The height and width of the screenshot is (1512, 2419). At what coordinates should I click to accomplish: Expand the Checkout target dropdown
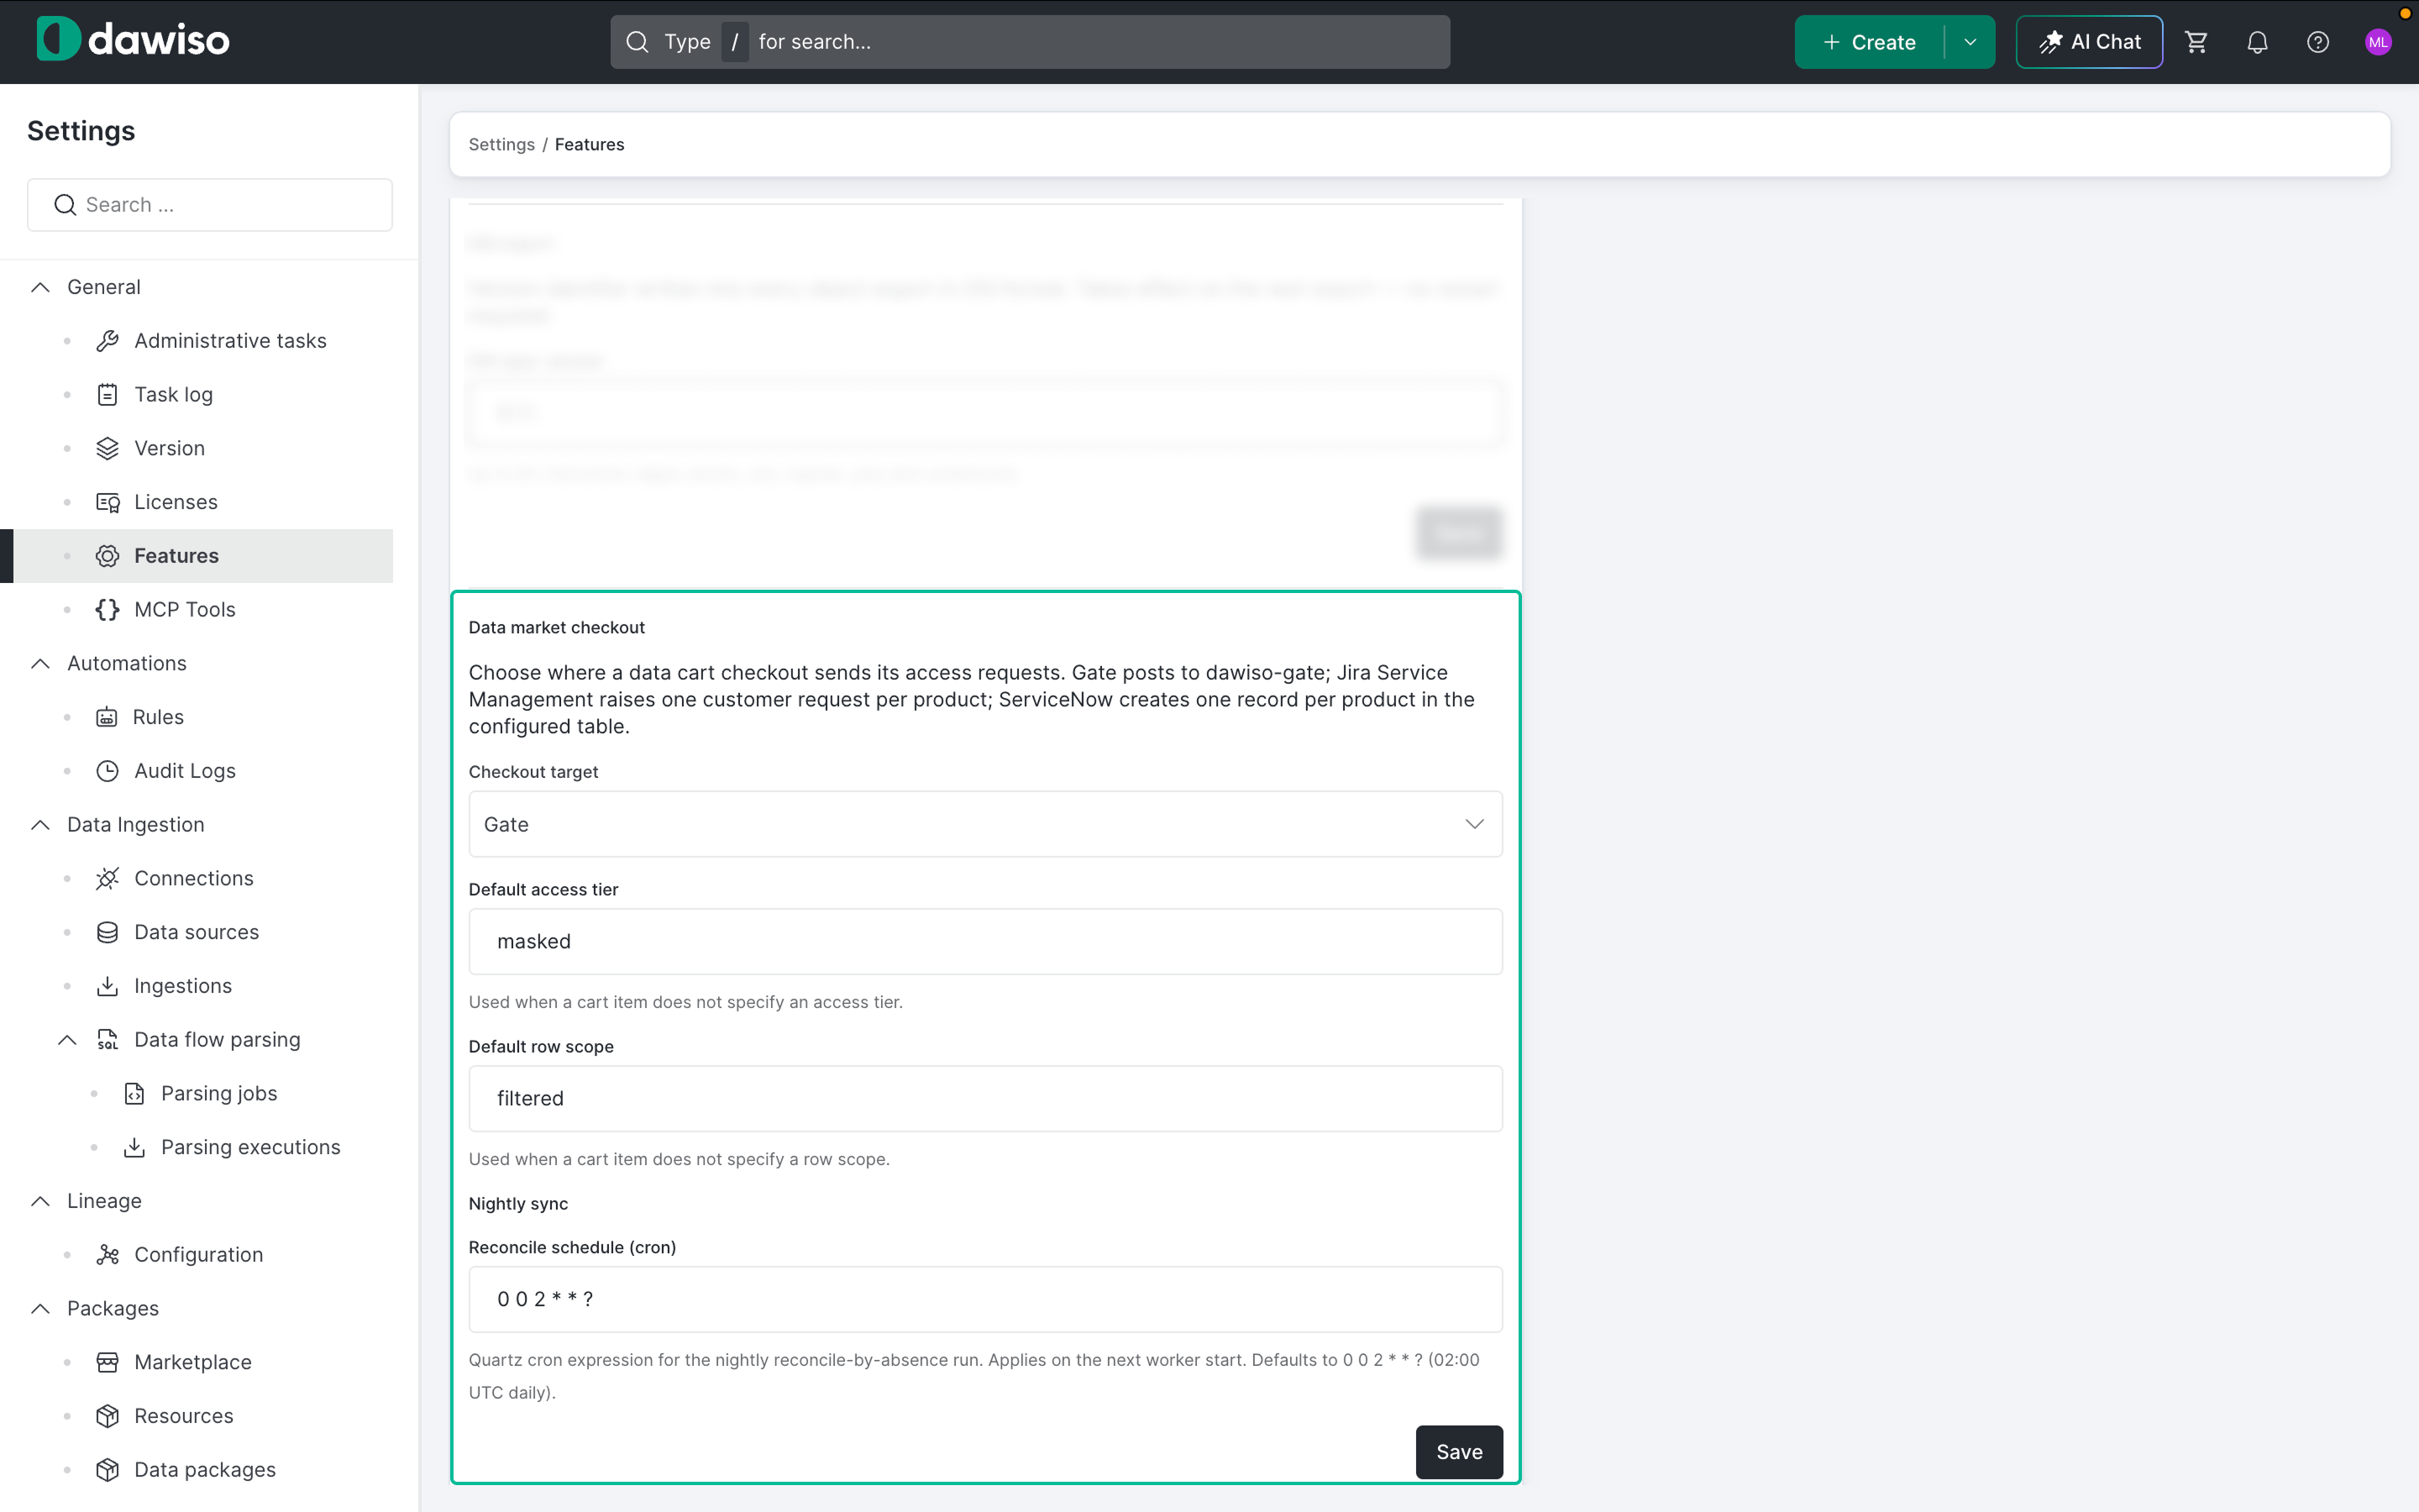point(985,824)
